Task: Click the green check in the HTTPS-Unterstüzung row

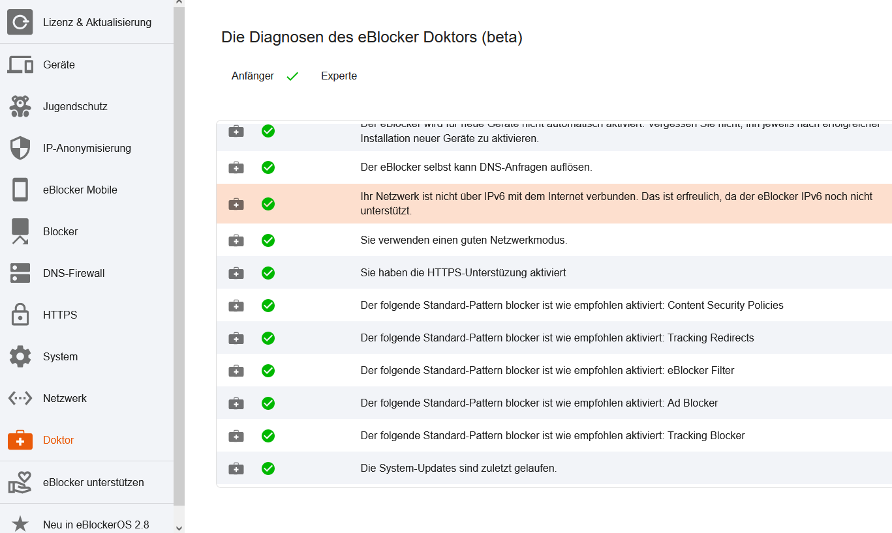Action: (268, 273)
